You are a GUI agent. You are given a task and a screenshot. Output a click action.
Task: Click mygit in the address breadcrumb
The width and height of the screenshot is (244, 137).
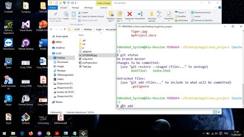pyautogui.click(x=99, y=29)
